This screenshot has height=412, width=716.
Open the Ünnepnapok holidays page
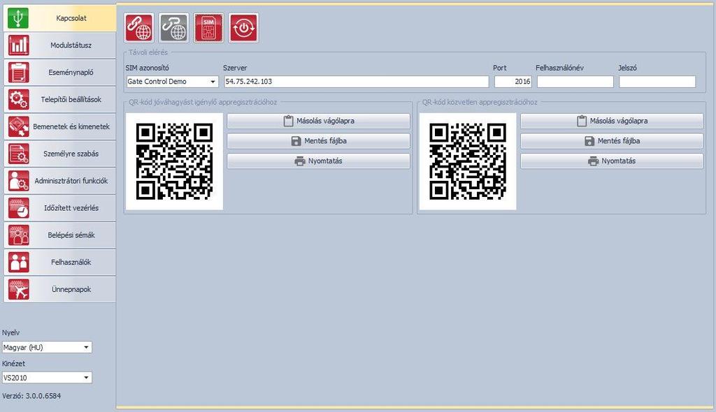point(60,289)
